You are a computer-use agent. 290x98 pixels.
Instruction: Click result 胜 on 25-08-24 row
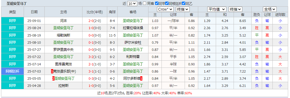(x=256, y=28)
